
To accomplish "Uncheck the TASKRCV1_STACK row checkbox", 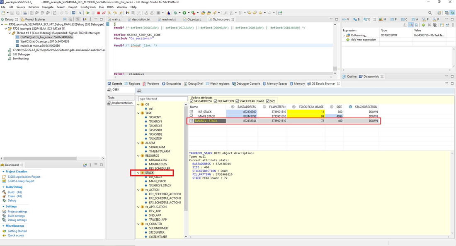I will pyautogui.click(x=192, y=121).
